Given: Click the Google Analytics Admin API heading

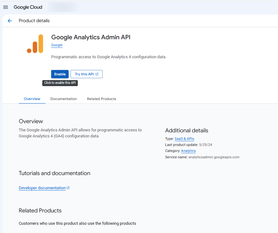Looking at the screenshot, I should pos(91,37).
